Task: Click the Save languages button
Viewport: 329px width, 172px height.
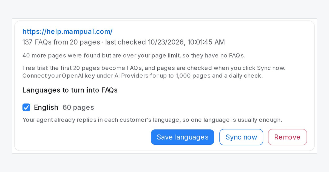Action: point(183,137)
